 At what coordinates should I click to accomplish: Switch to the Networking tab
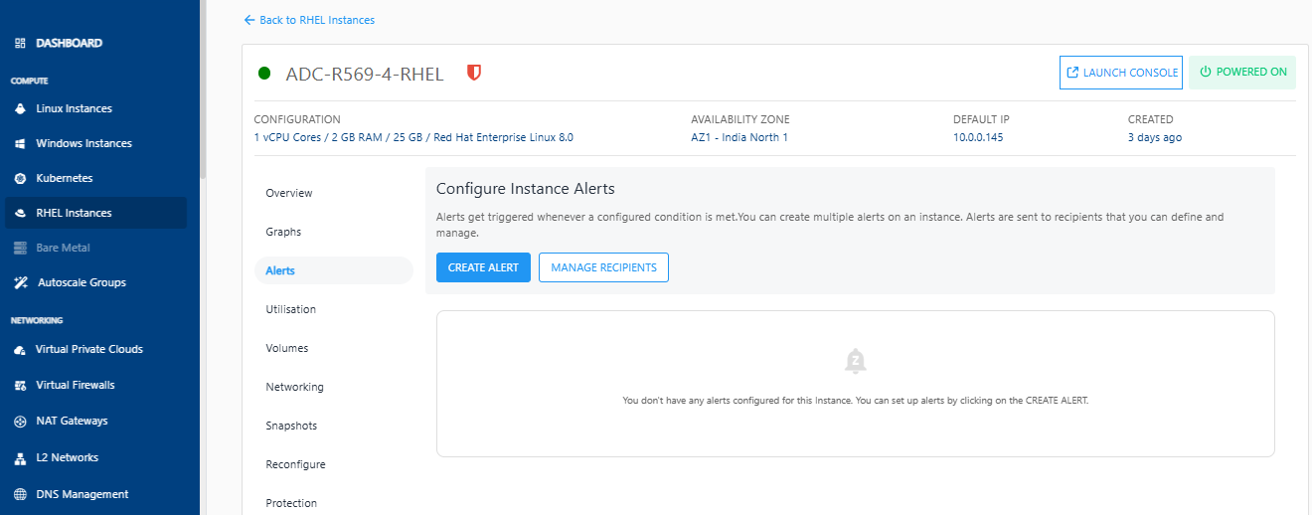[x=295, y=387]
